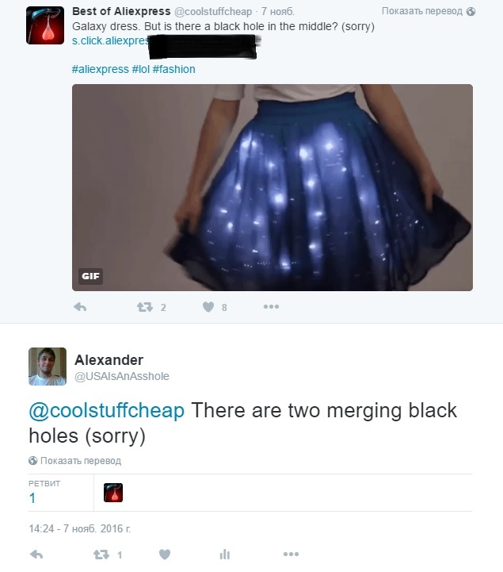Open Alexander's profile photo

48,367
